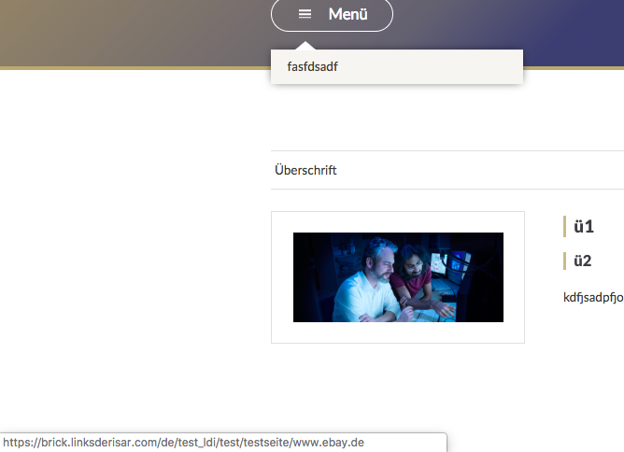Click the ü1 heading
Image resolution: width=624 pixels, height=452 pixels.
[584, 227]
